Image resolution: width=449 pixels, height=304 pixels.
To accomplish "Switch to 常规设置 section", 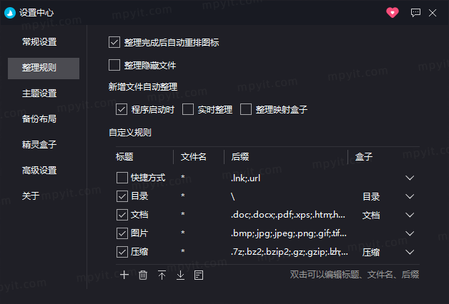I will pos(39,42).
